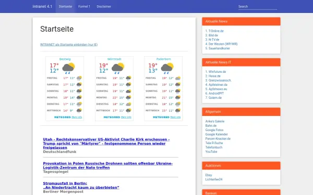Click Wörrstadt's Mittwoch forecast icon
This screenshot has width=313, height=195.
(128, 110)
